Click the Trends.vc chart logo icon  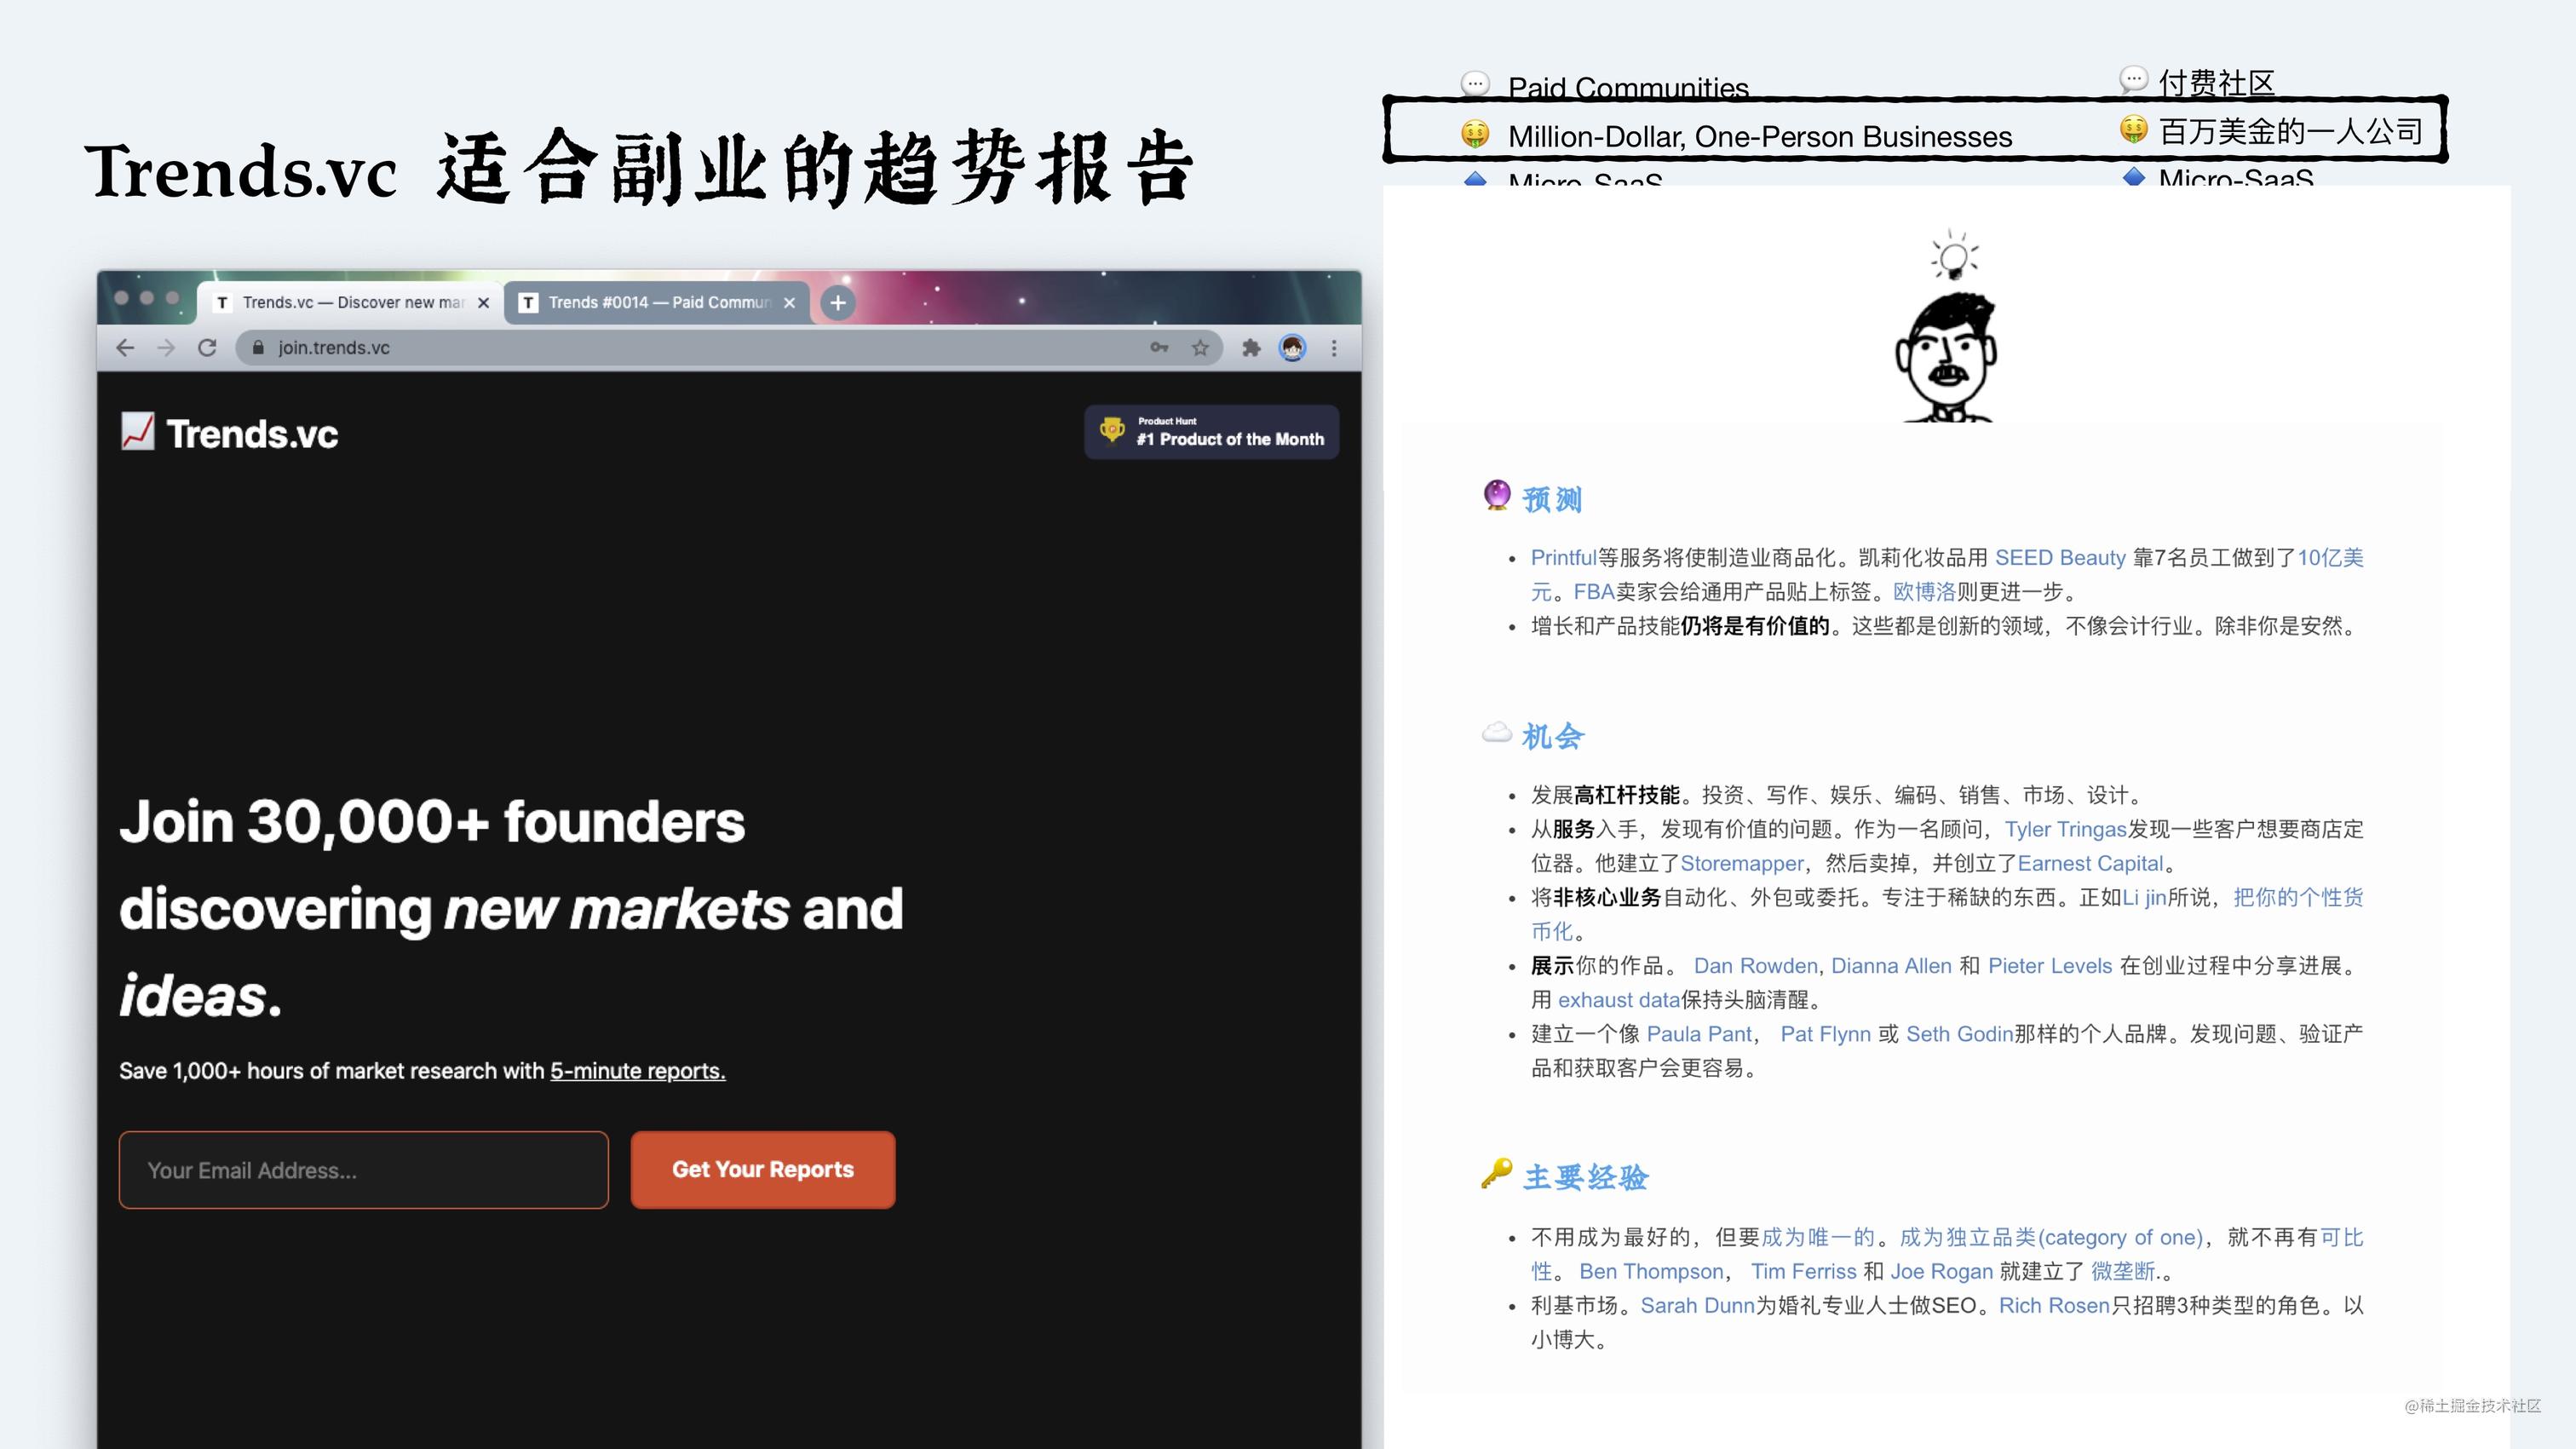(x=138, y=431)
